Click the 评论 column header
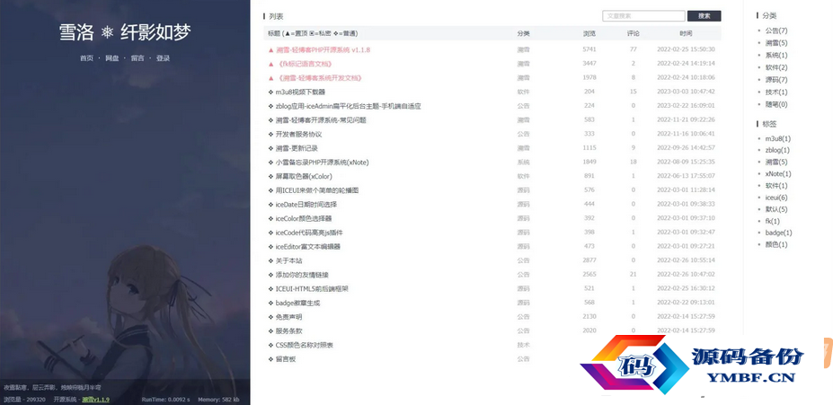This screenshot has height=405, width=833. click(634, 33)
